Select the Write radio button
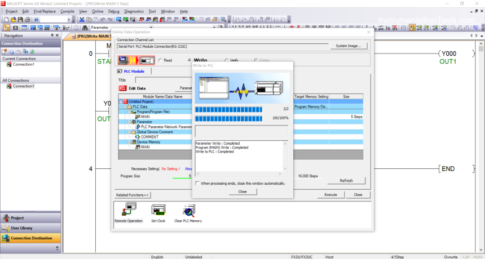This screenshot has height=259, width=485. (x=189, y=60)
